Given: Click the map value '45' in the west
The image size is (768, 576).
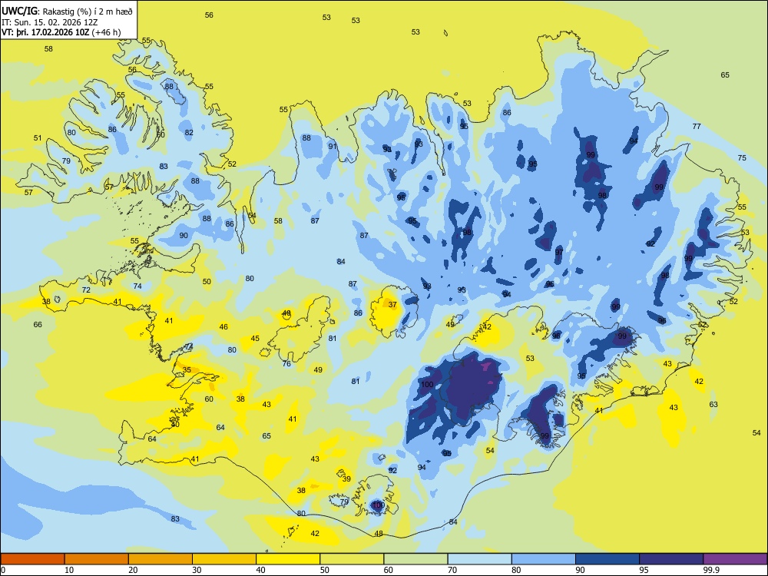Looking at the screenshot, I should pos(255,338).
